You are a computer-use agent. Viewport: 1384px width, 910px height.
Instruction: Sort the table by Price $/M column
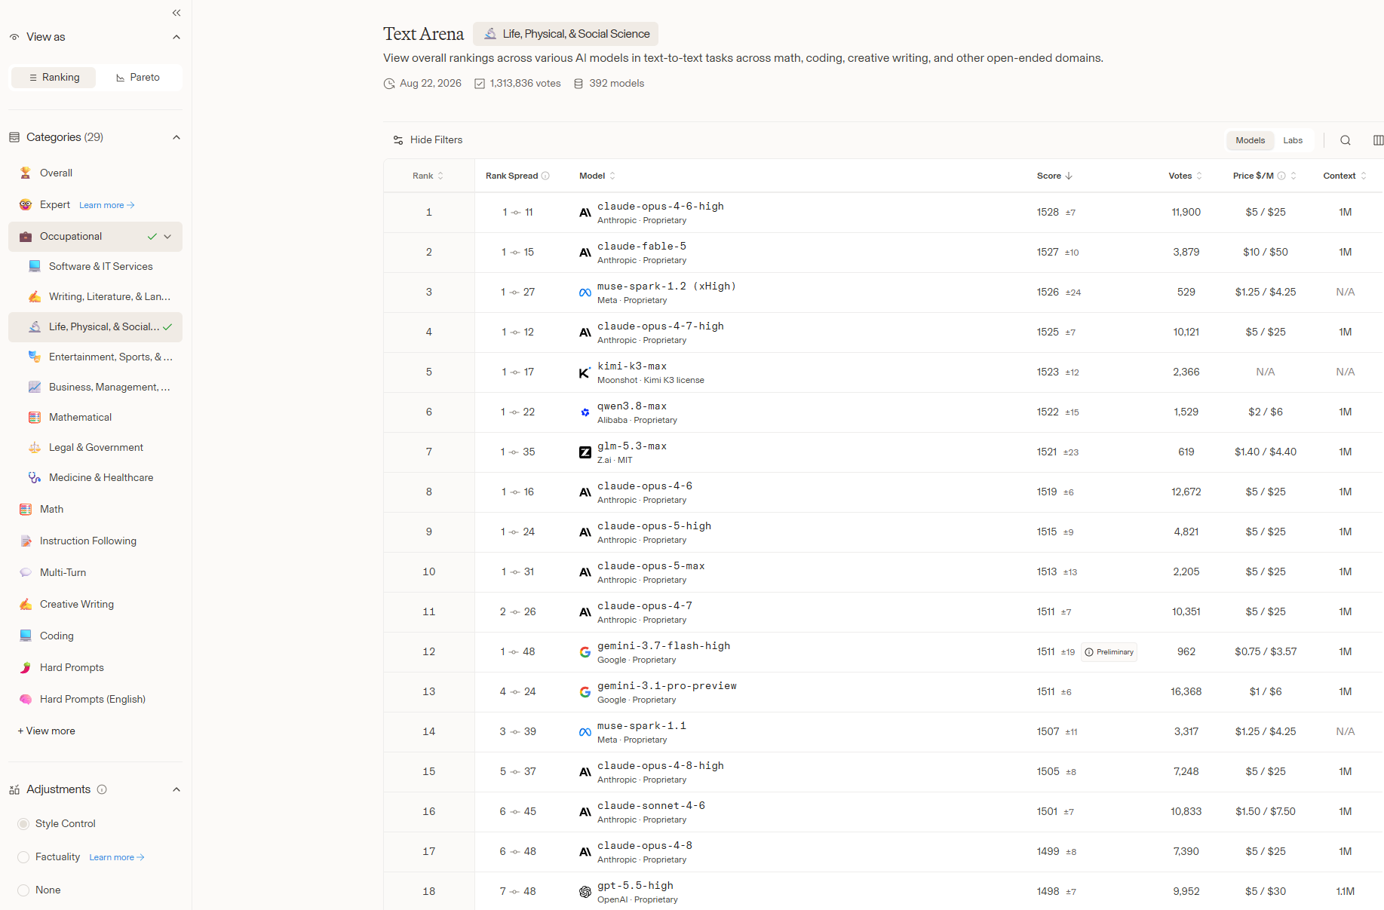[x=1265, y=176]
